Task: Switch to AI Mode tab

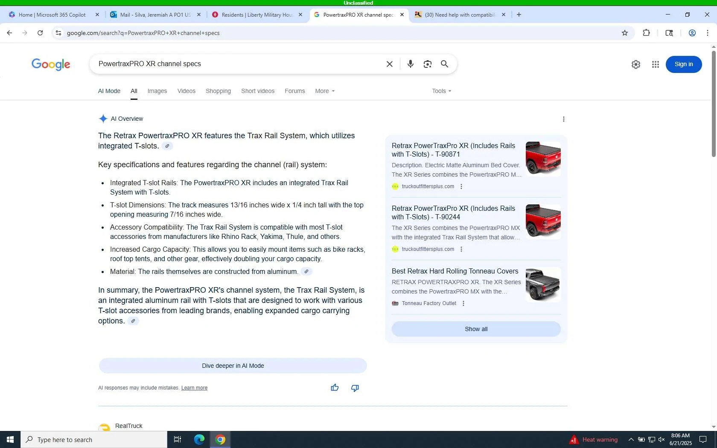Action: [109, 91]
